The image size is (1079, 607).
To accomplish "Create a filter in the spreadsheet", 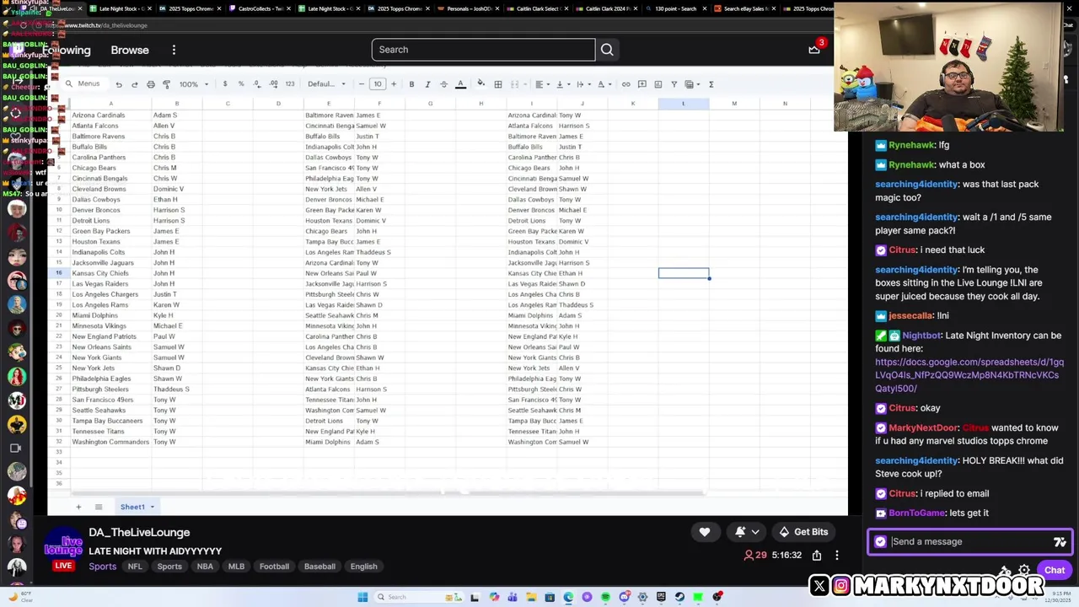I will (674, 84).
